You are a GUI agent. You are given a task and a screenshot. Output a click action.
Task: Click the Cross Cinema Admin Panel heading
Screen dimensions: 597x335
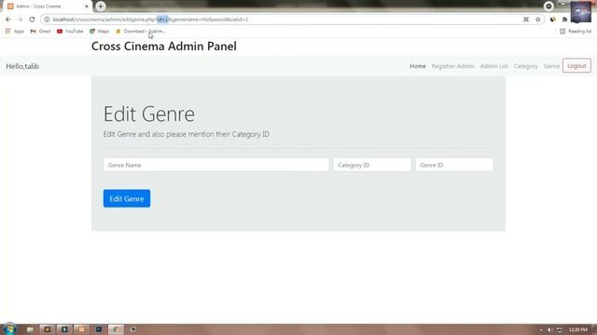pyautogui.click(x=164, y=47)
